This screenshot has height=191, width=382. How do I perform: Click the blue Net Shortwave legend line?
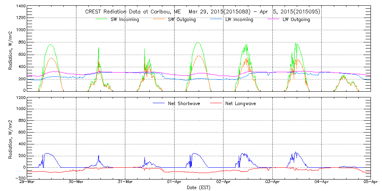coord(159,103)
